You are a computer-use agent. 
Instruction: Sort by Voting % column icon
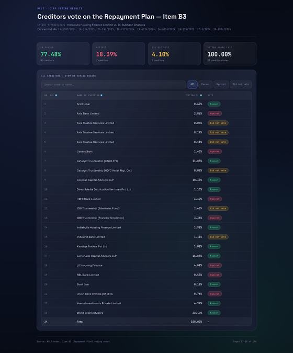pos(201,95)
